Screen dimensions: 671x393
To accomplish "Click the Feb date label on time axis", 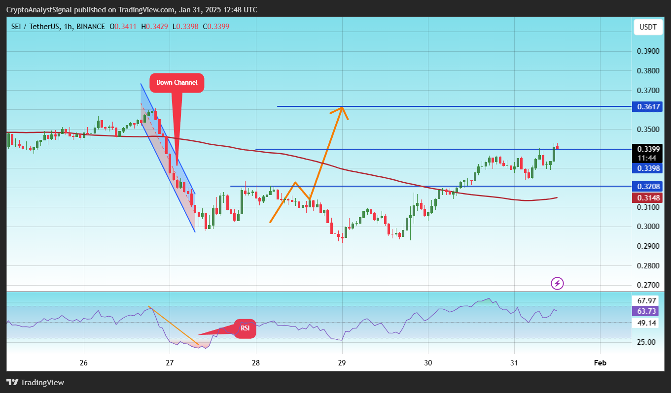I will click(600, 362).
